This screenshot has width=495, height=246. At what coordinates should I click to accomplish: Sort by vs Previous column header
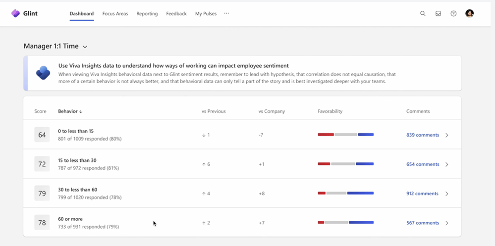click(214, 111)
